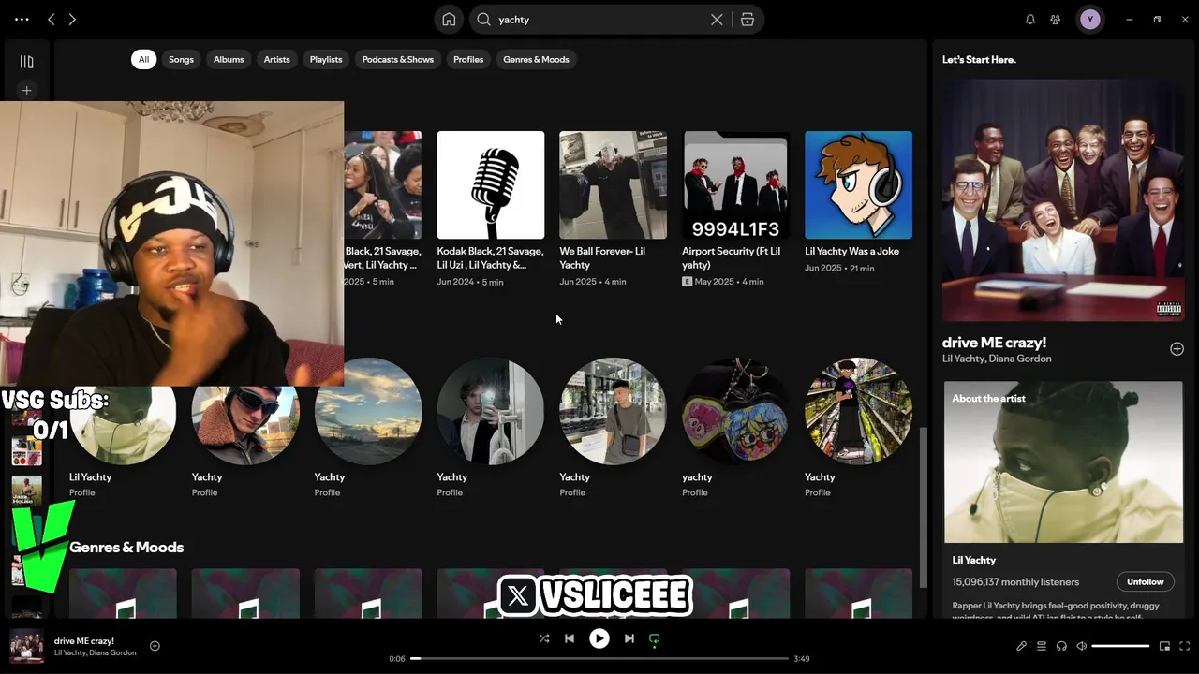The width and height of the screenshot is (1199, 674).
Task: Select the Albums filter chip
Action: pyautogui.click(x=229, y=59)
